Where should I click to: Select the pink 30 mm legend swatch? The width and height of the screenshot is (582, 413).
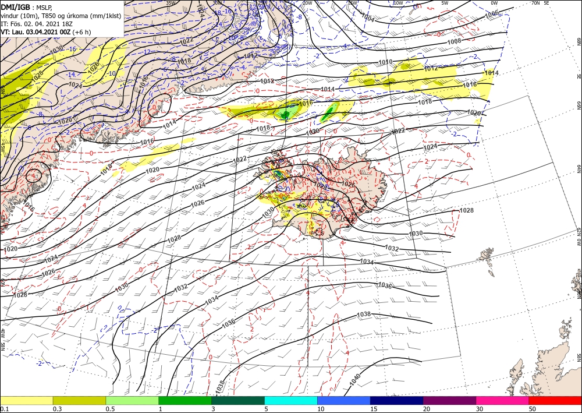coord(503,400)
